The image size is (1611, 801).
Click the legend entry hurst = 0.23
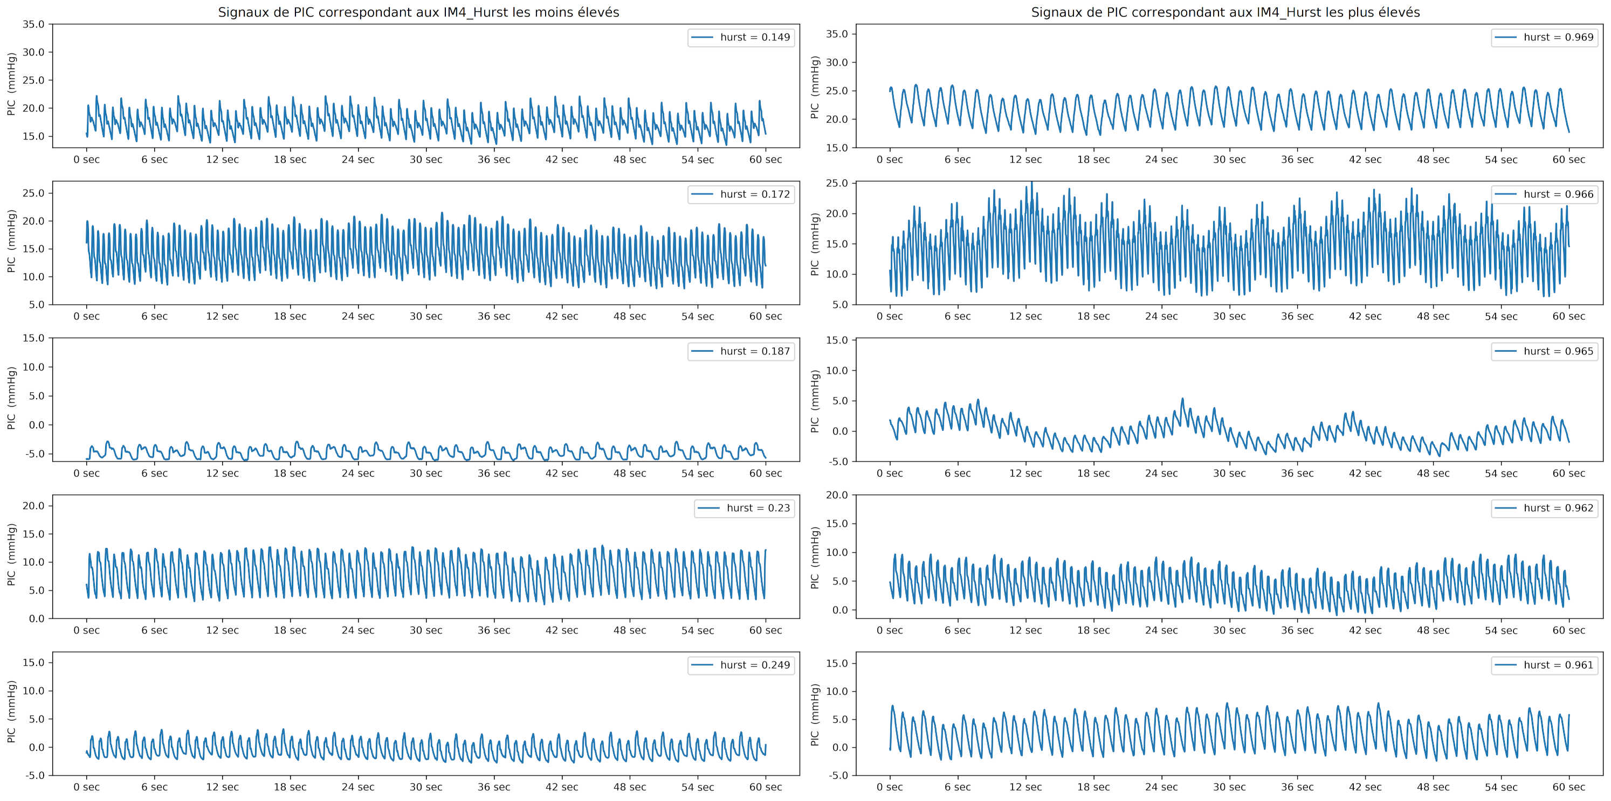pyautogui.click(x=758, y=508)
